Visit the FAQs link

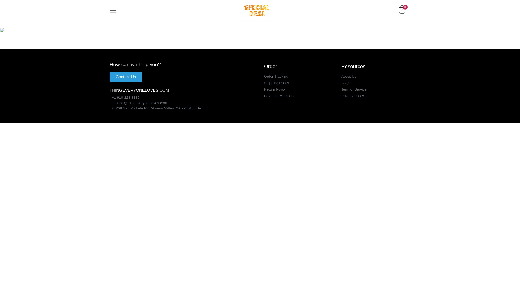346,83
